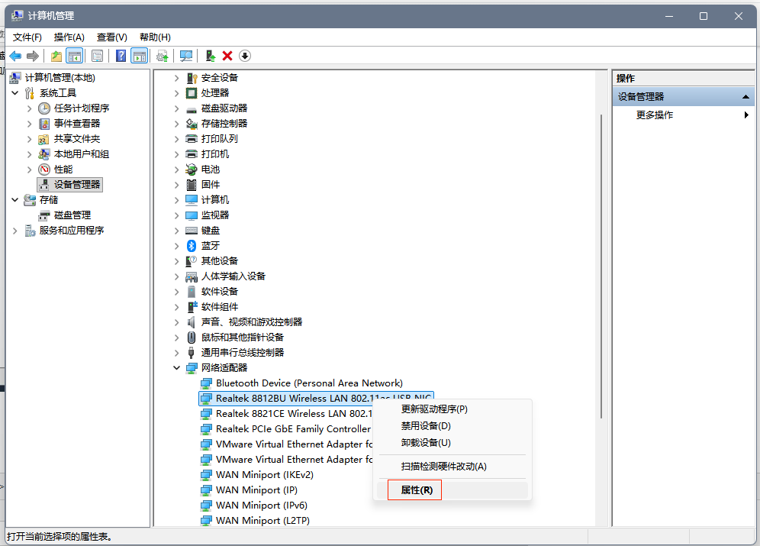Expand 服务和应用程序 in the left tree
Screen dimensions: 760x546
pos(15,231)
